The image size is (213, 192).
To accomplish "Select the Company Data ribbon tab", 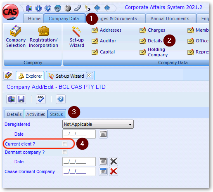I will (64, 18).
